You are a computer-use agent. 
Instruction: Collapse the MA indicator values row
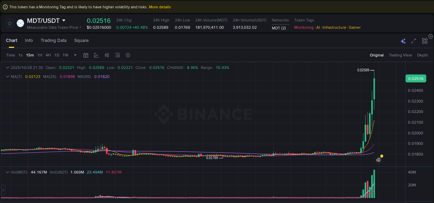[x=8, y=77]
